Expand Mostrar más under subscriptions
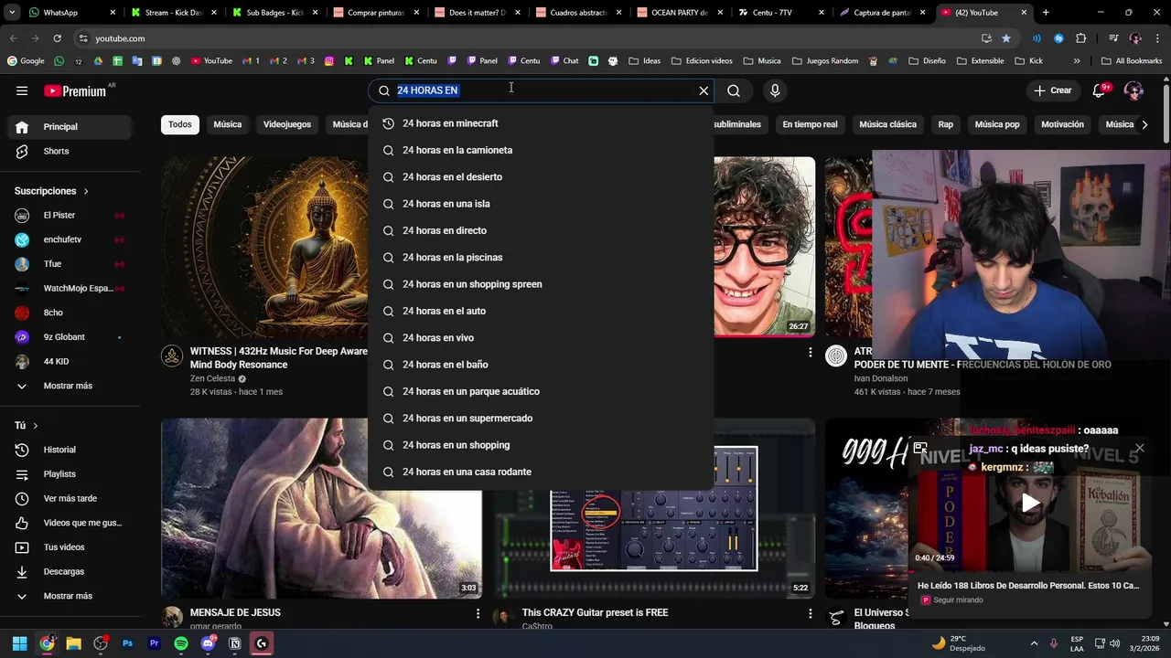Image resolution: width=1171 pixels, height=658 pixels. (x=70, y=386)
